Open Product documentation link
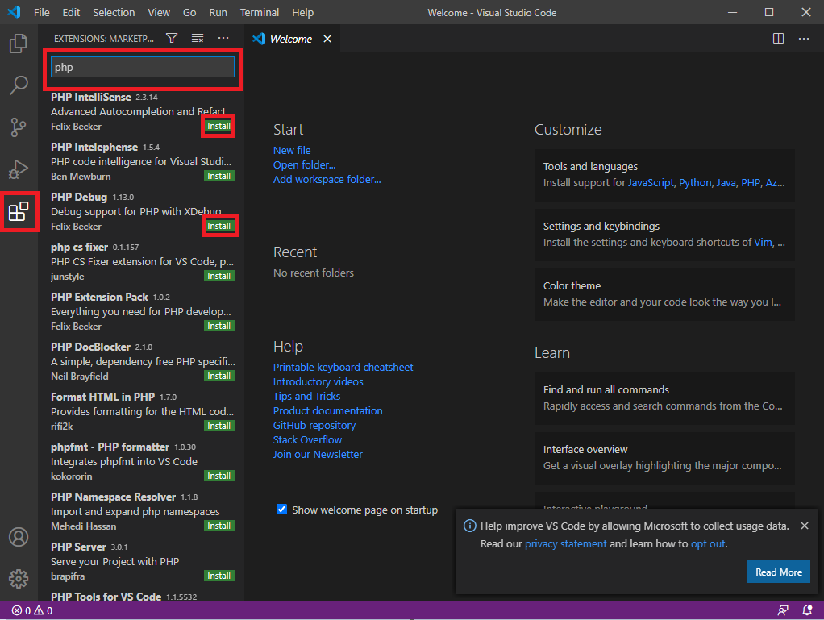The width and height of the screenshot is (824, 620). [328, 411]
